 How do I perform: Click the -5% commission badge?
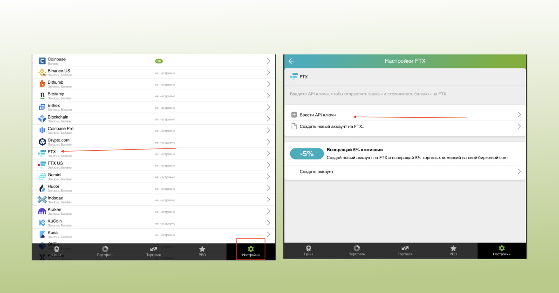tap(307, 153)
